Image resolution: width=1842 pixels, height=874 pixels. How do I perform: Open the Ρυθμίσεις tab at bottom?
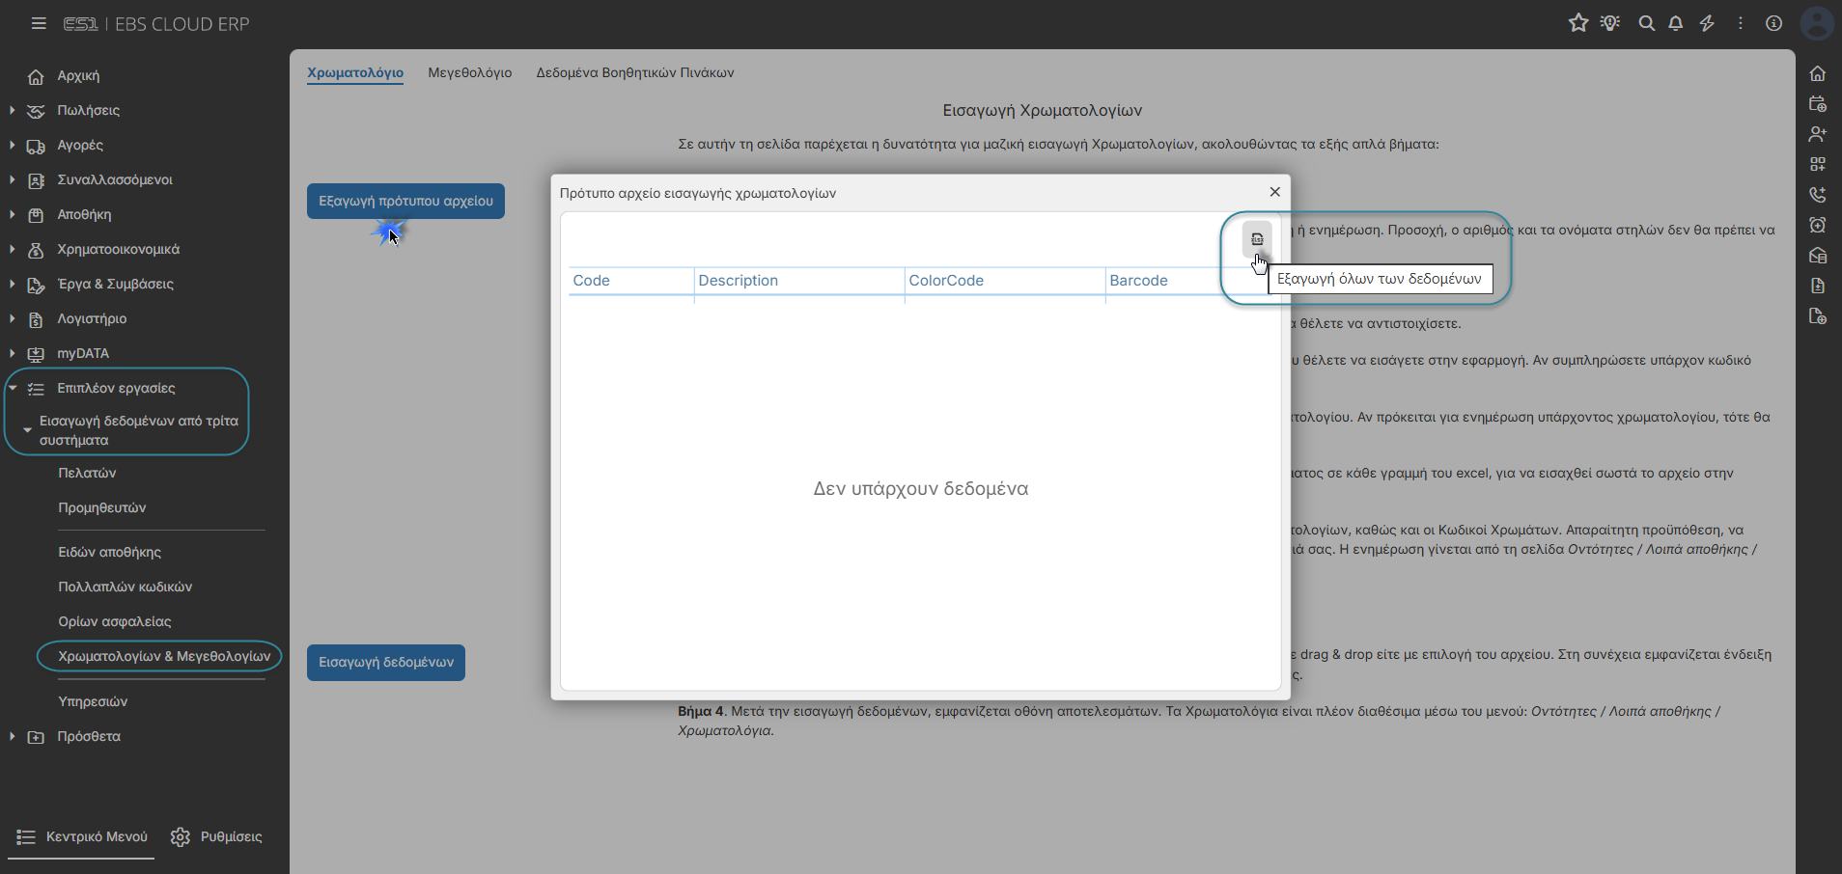pos(216,837)
